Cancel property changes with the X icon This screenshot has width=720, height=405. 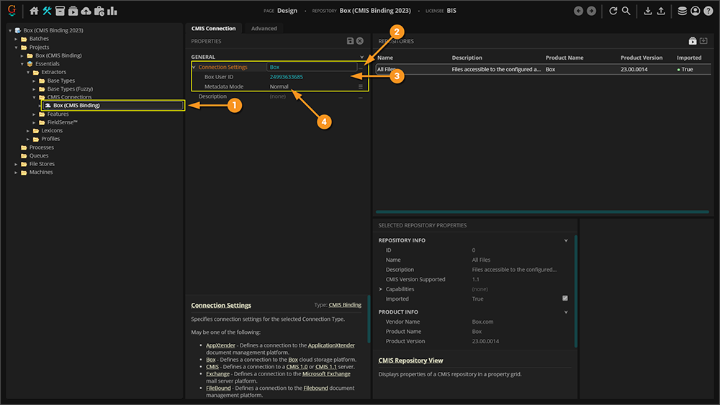click(x=359, y=42)
